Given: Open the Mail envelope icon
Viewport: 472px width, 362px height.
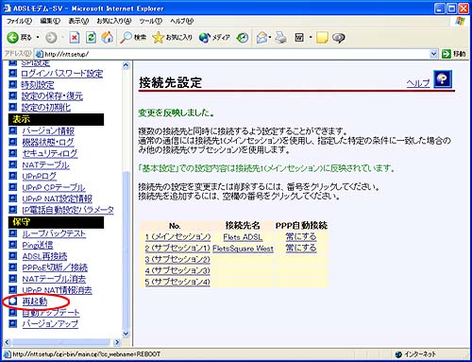Looking at the screenshot, I should tap(261, 38).
